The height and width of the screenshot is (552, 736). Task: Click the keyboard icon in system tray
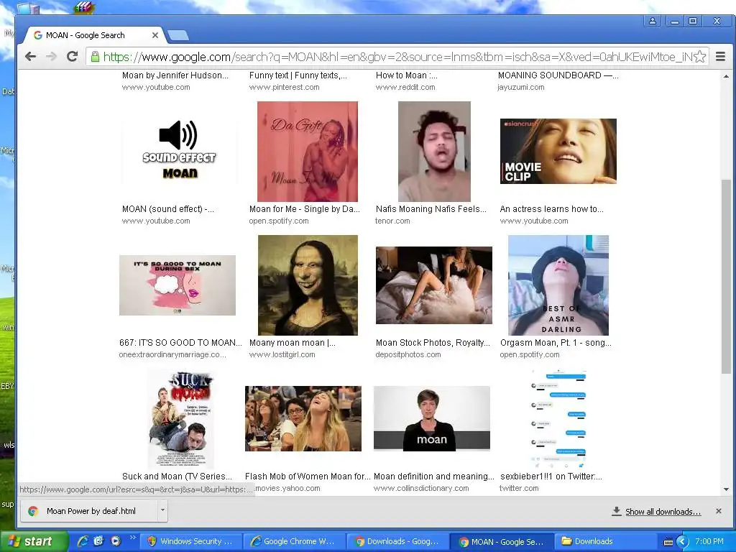(668, 542)
